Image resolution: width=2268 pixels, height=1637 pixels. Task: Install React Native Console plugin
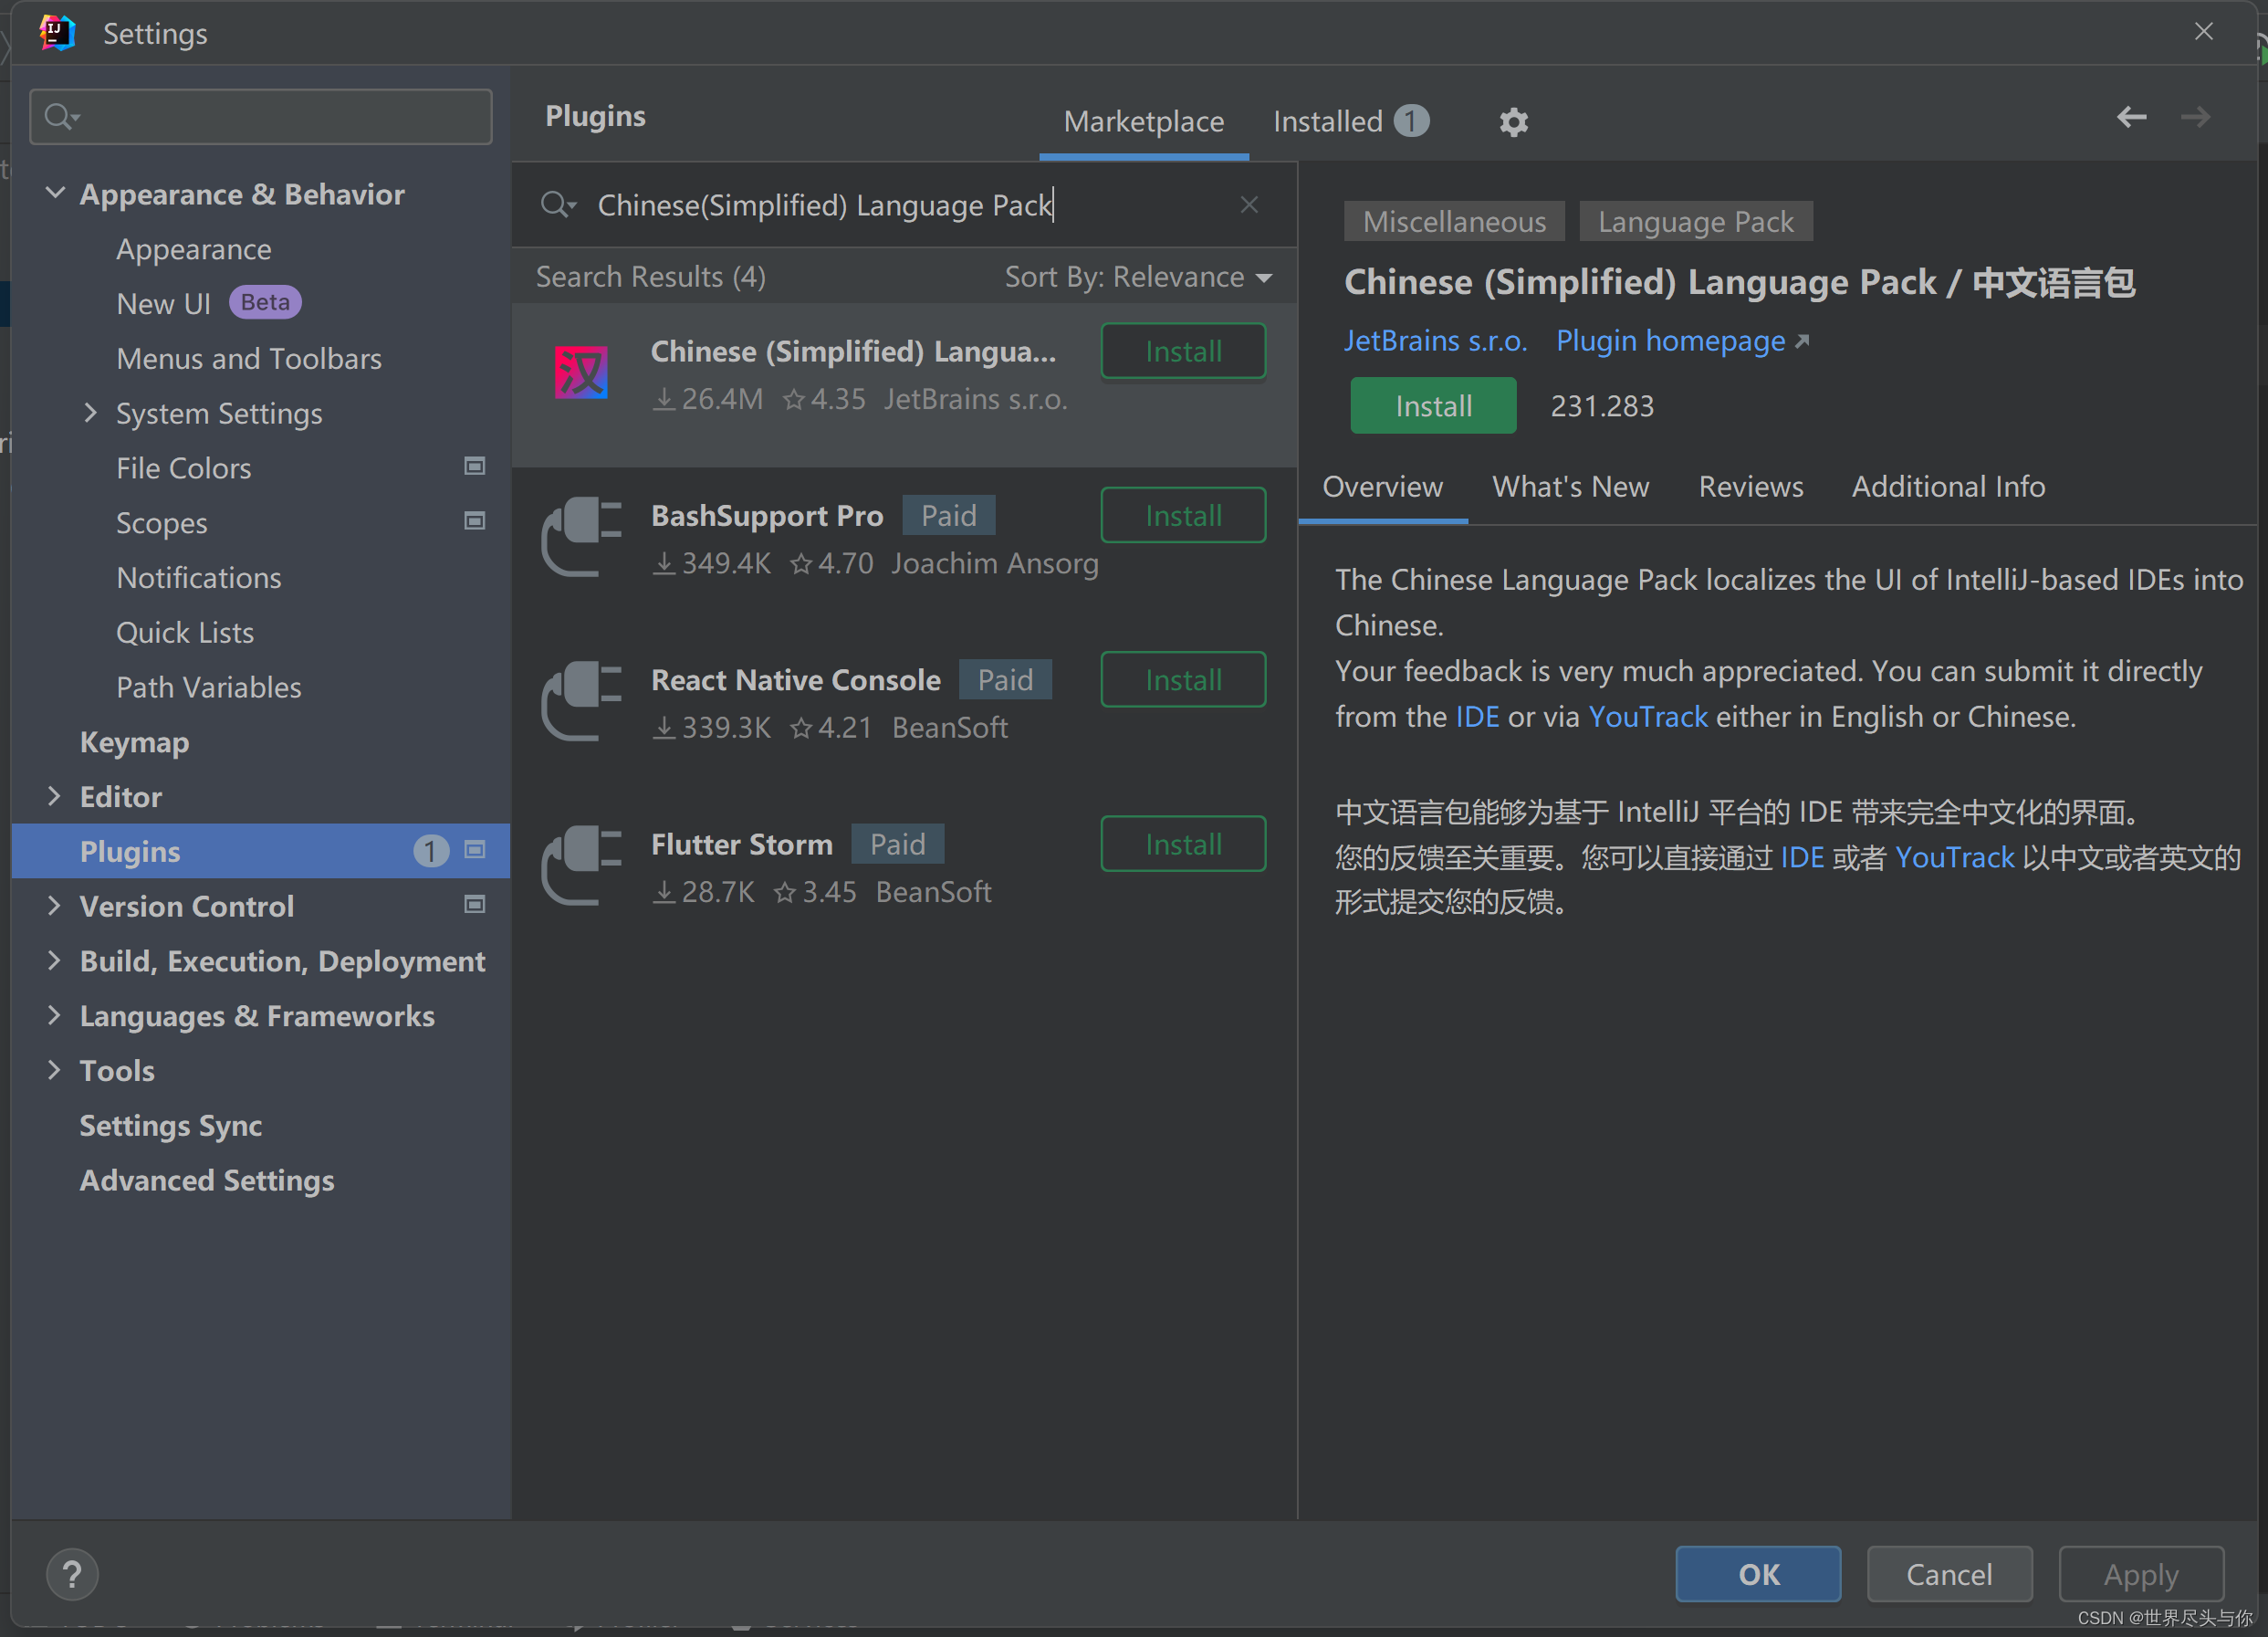1184,679
